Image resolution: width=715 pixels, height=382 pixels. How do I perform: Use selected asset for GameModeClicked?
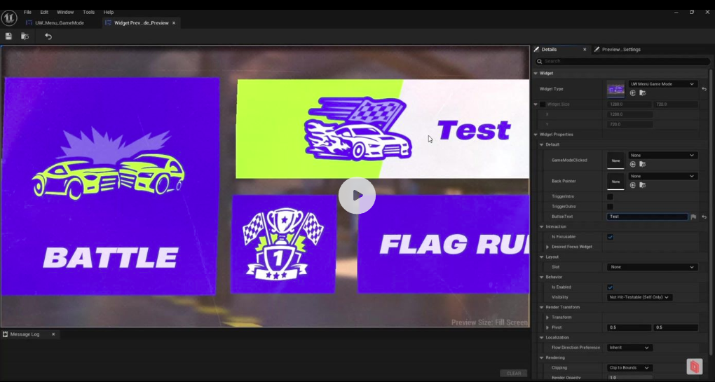[633, 164]
